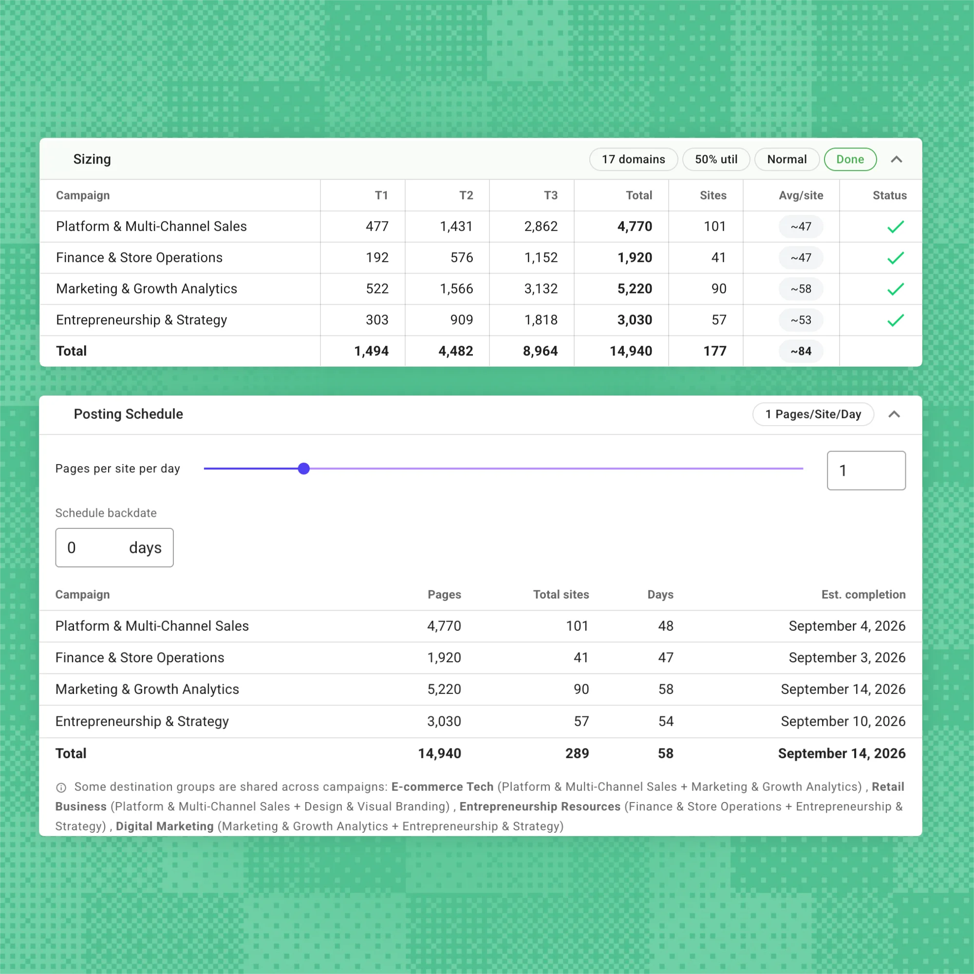Click the info icon beside shared destination groups note
The width and height of the screenshot is (974, 974).
pyautogui.click(x=61, y=787)
